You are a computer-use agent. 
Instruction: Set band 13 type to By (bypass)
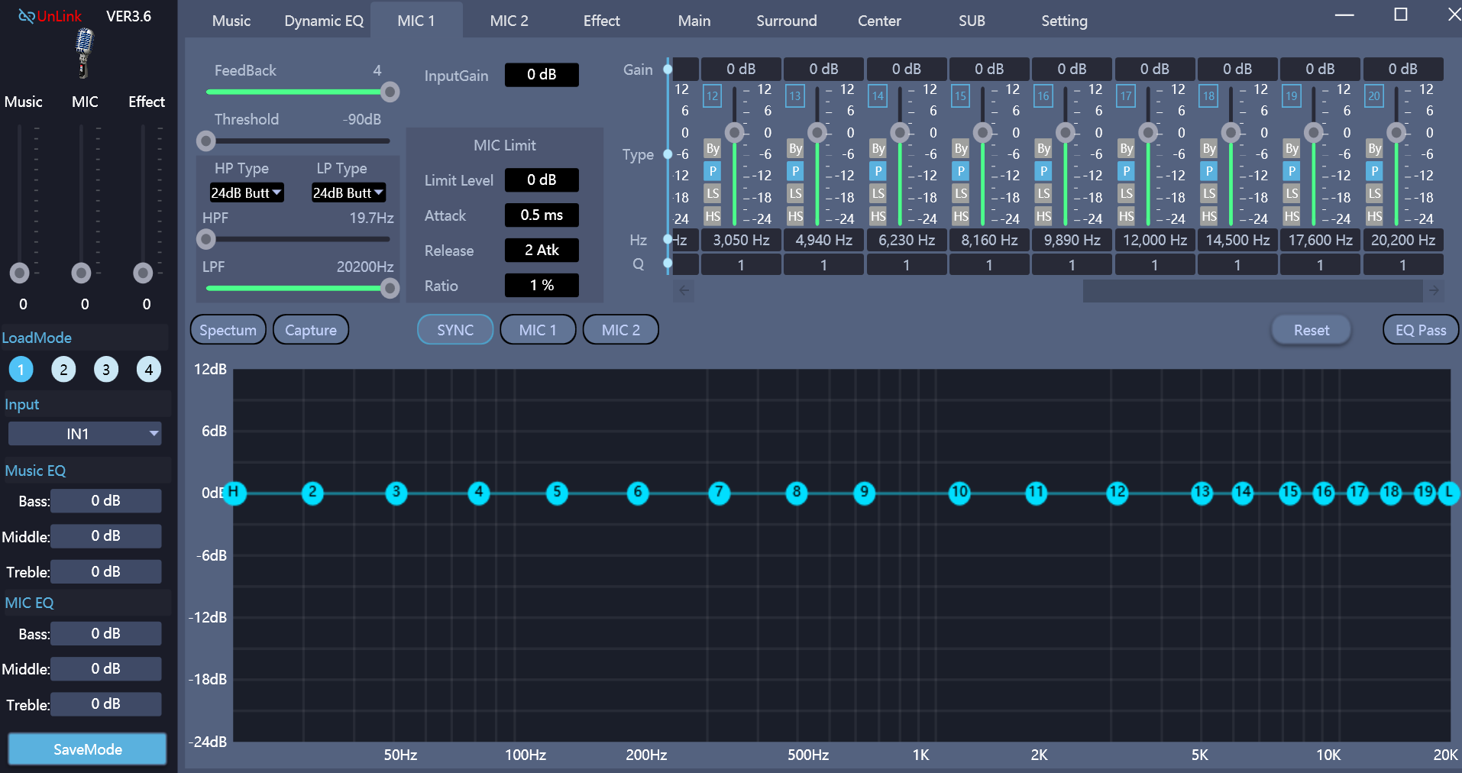pos(795,148)
